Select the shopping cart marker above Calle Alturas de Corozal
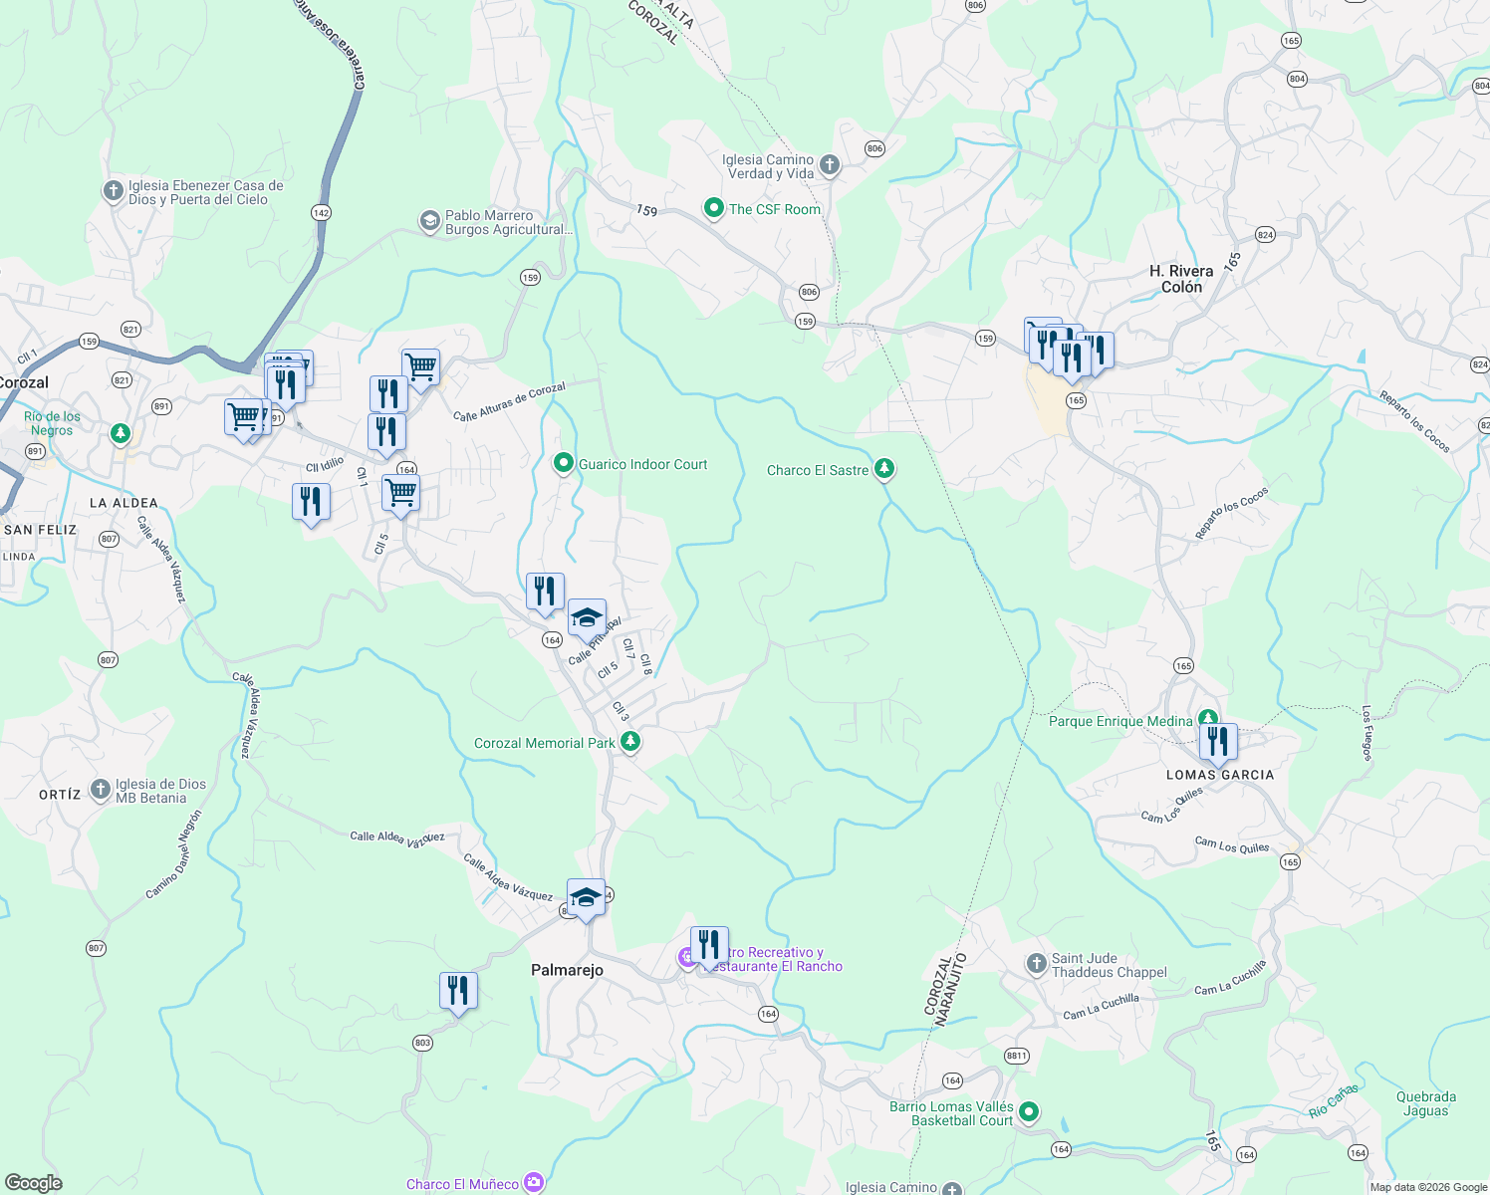The image size is (1490, 1195). coord(421,369)
